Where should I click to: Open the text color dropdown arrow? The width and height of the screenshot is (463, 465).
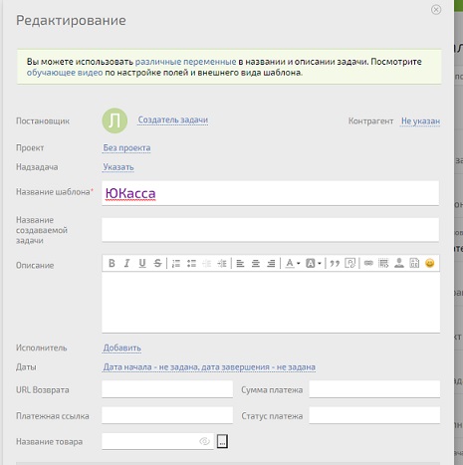point(299,264)
